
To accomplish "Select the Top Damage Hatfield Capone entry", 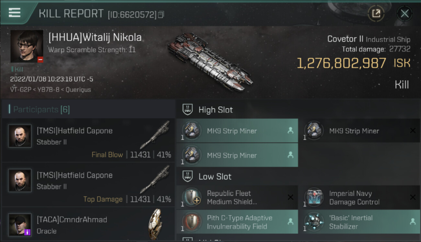I will 88,185.
